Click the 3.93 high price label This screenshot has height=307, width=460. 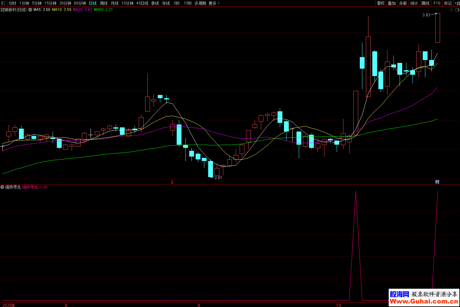426,15
